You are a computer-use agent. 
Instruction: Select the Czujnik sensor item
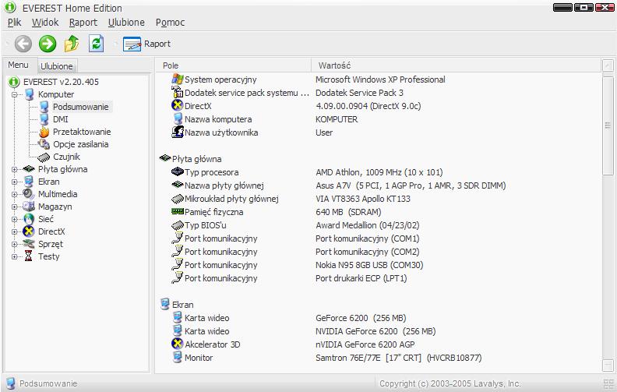[x=66, y=157]
